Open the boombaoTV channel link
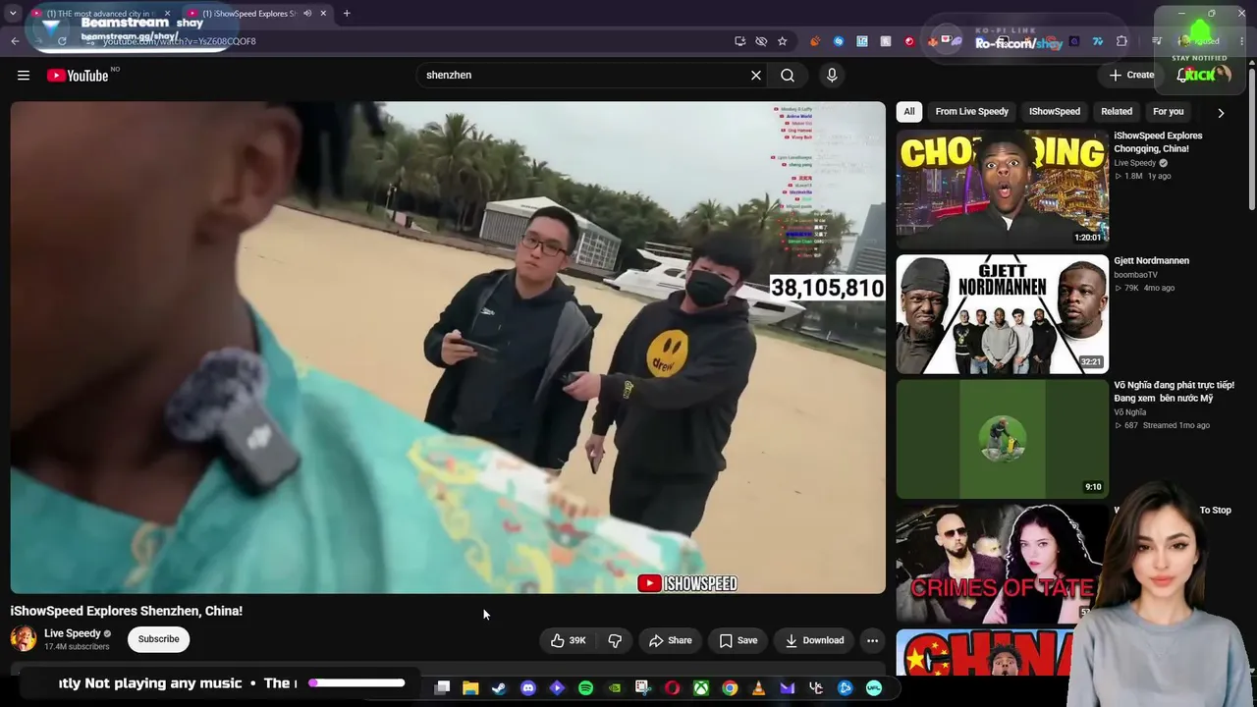Viewport: 1257px width, 707px height. (x=1136, y=275)
